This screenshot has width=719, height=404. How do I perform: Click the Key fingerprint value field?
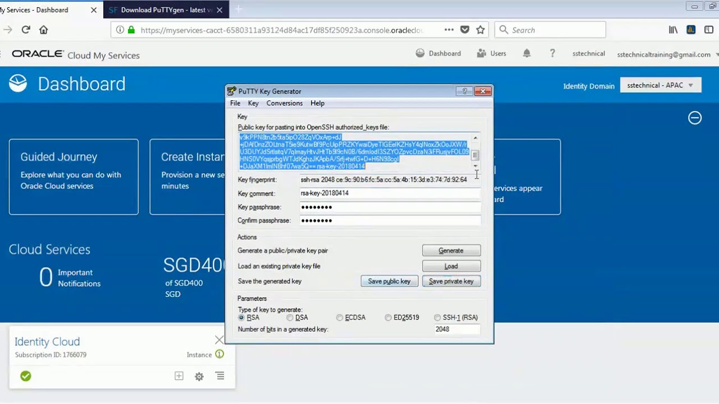click(x=390, y=180)
